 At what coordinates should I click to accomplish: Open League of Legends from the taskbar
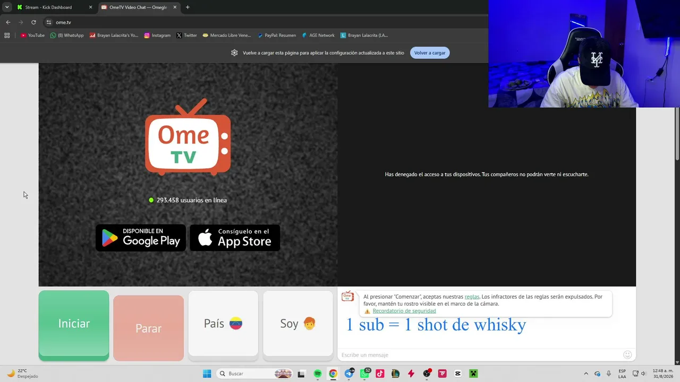point(395,374)
